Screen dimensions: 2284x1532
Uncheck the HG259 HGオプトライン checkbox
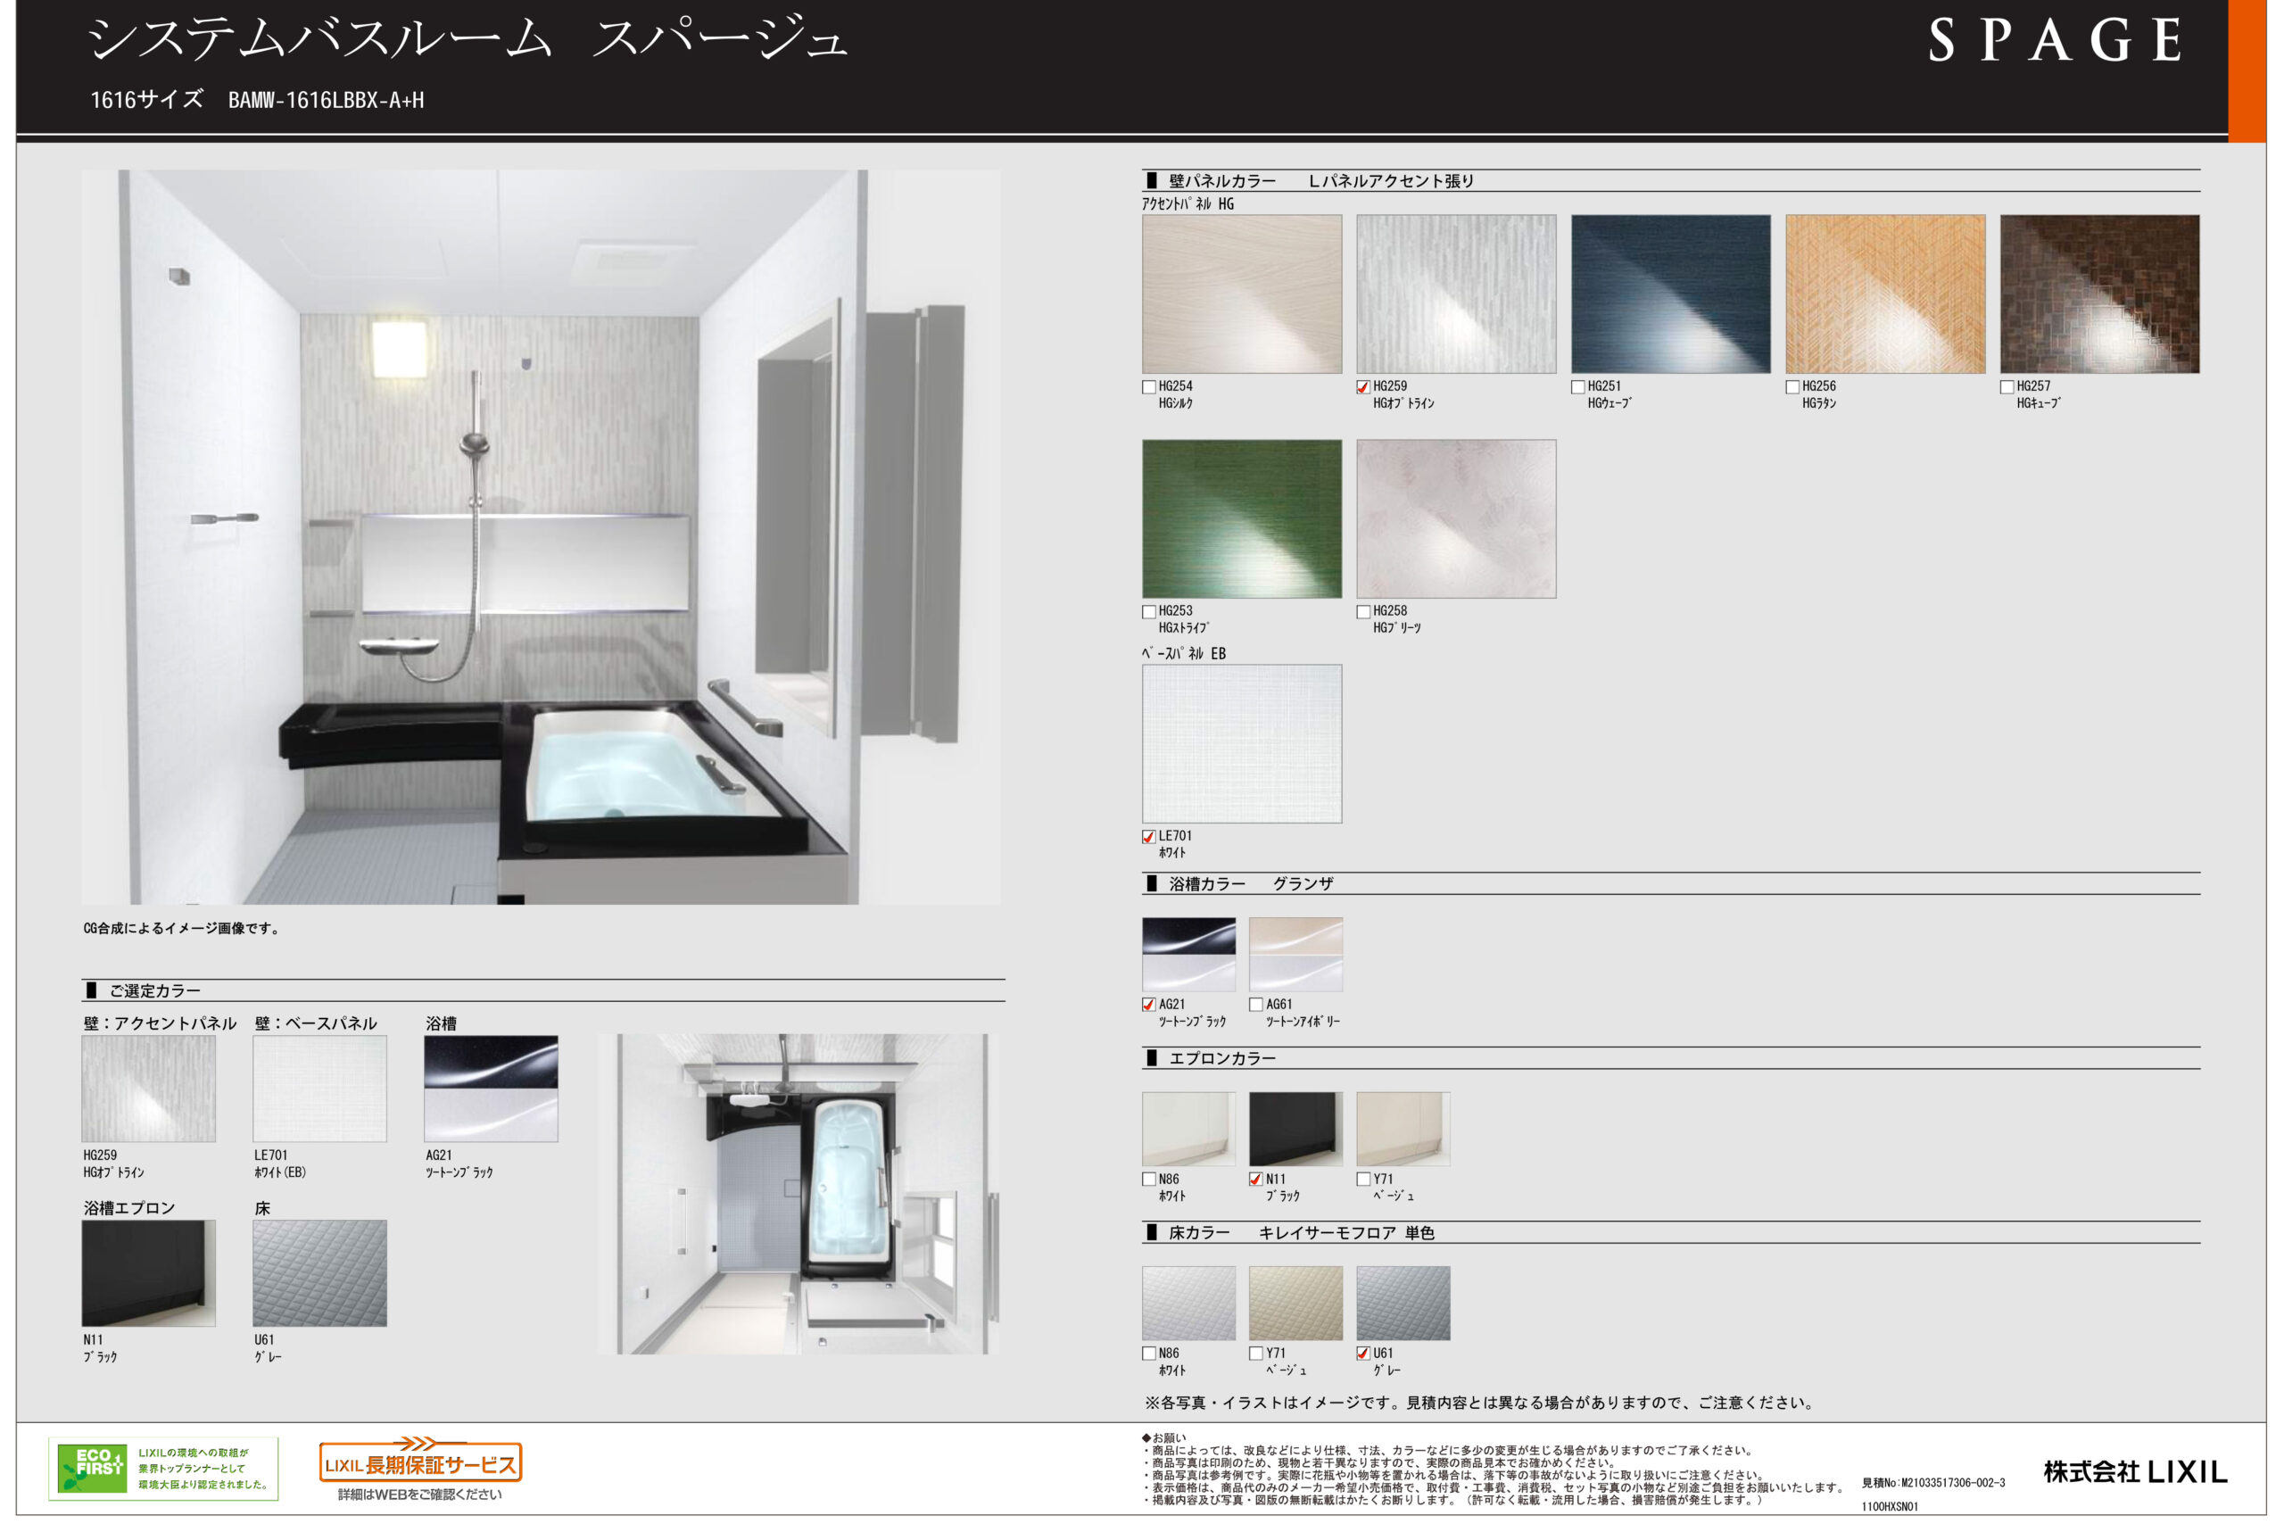pos(1362,387)
